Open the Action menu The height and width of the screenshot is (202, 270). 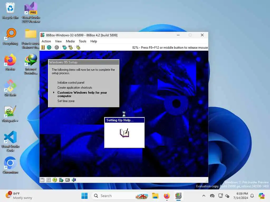pyautogui.click(x=46, y=41)
